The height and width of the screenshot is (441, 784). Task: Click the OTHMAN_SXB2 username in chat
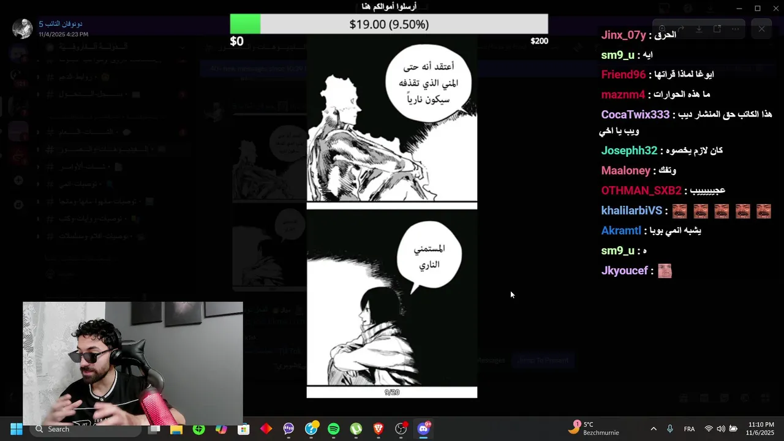[x=641, y=190]
